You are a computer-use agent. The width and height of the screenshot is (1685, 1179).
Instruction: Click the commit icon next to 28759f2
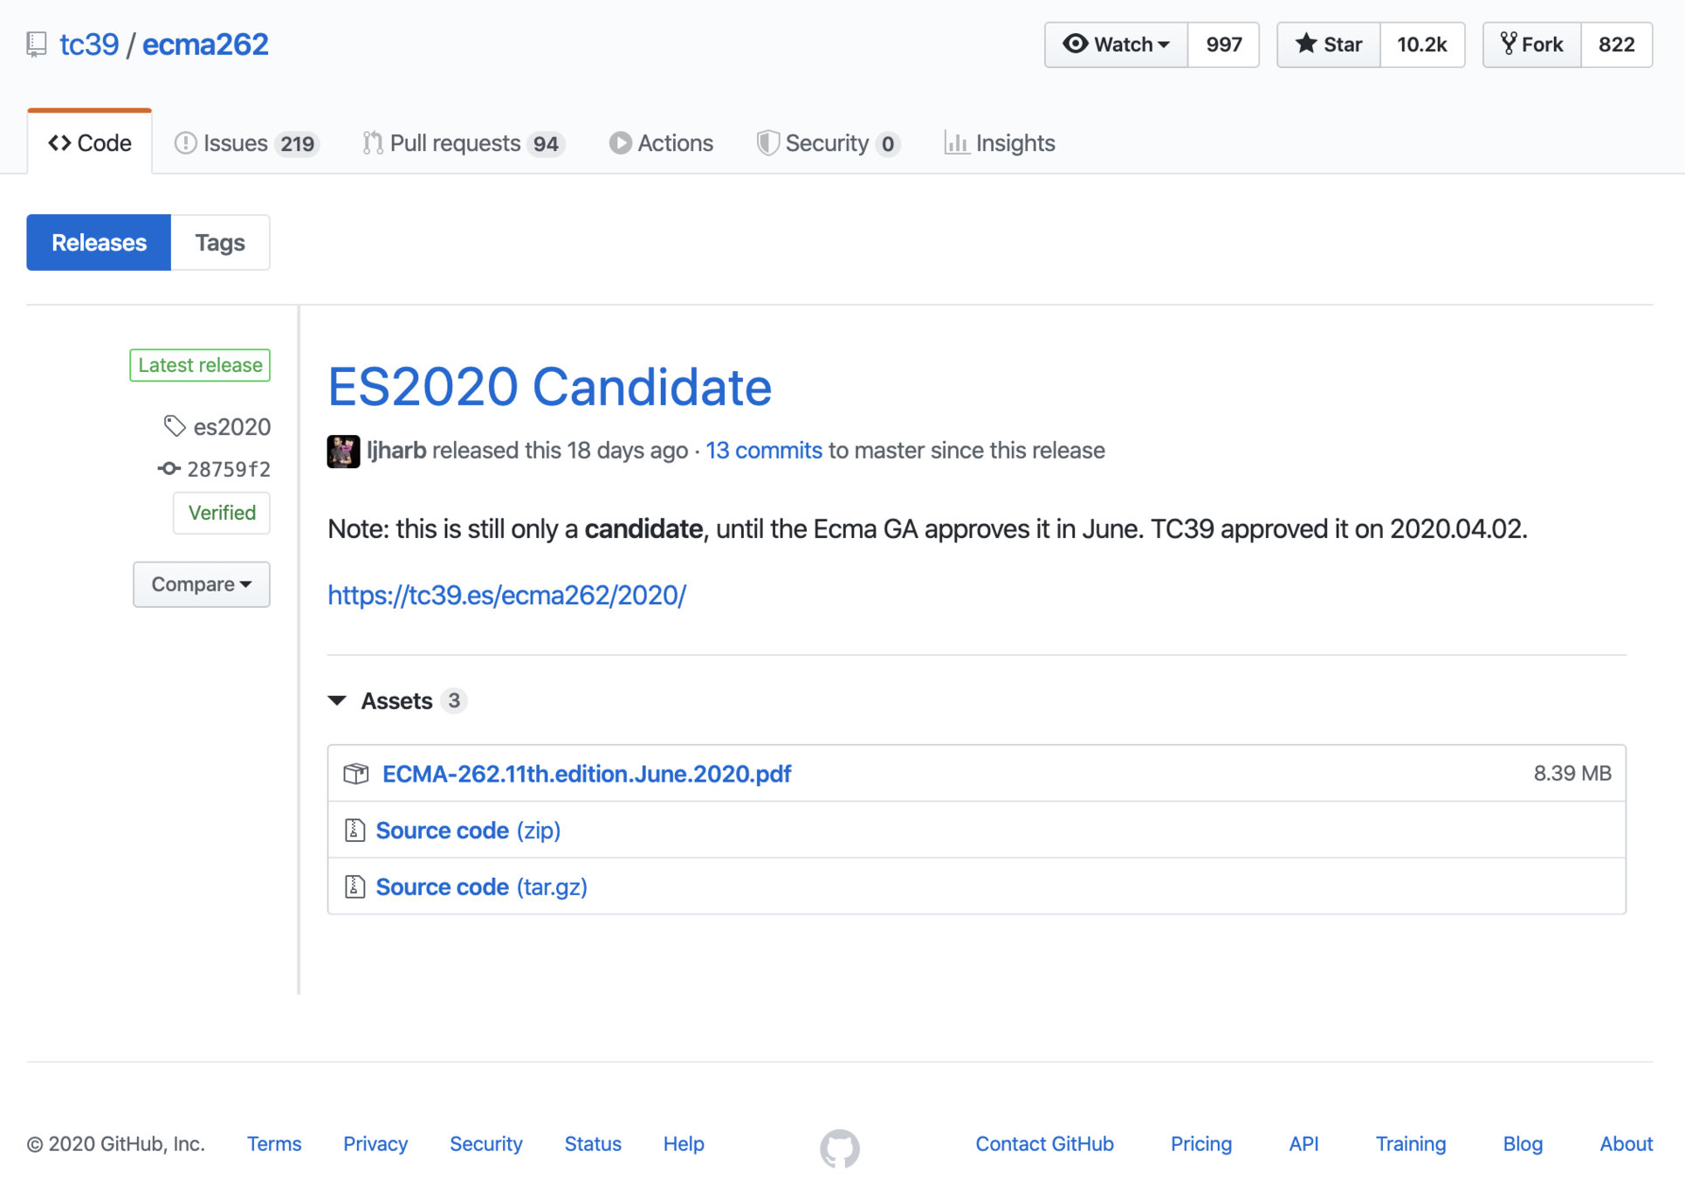point(168,469)
